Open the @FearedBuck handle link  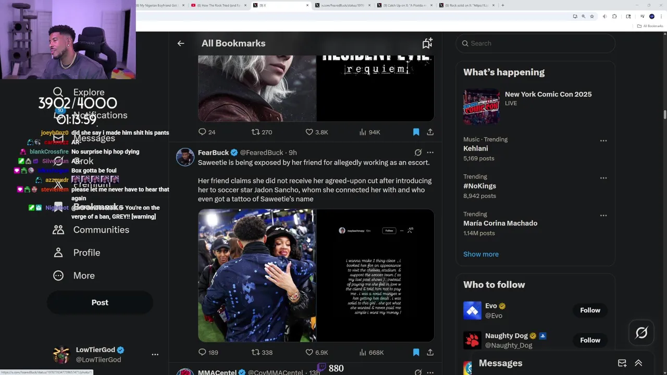point(262,153)
